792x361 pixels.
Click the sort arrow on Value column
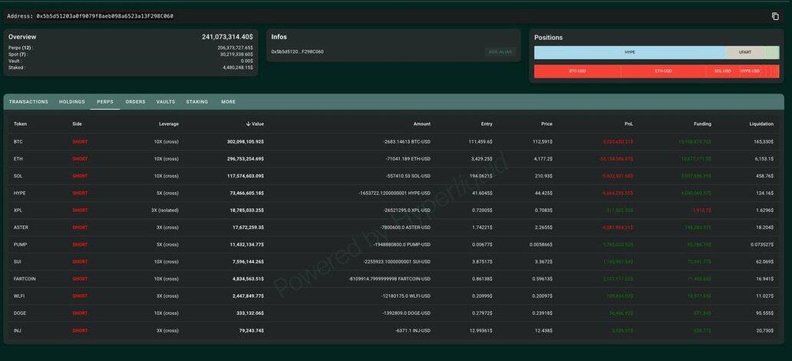click(248, 124)
